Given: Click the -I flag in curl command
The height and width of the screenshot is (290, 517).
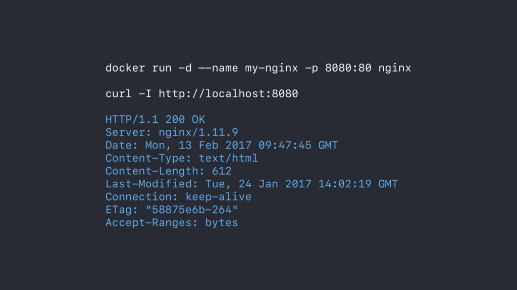Looking at the screenshot, I should tap(145, 94).
